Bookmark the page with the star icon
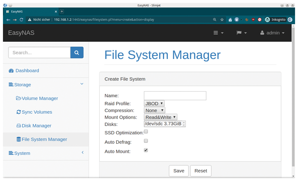 point(222,19)
